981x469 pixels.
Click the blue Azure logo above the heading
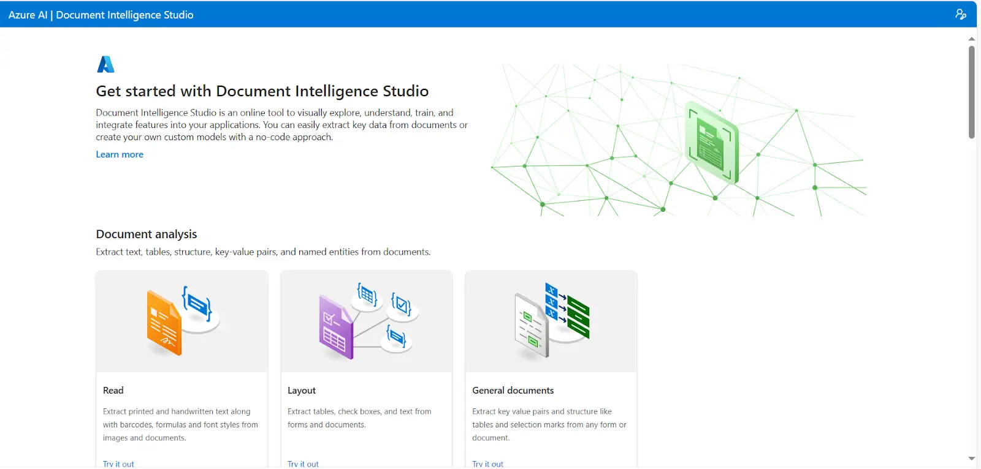pos(106,64)
